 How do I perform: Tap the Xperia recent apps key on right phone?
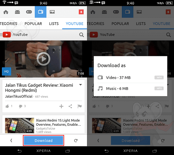tap(155, 151)
